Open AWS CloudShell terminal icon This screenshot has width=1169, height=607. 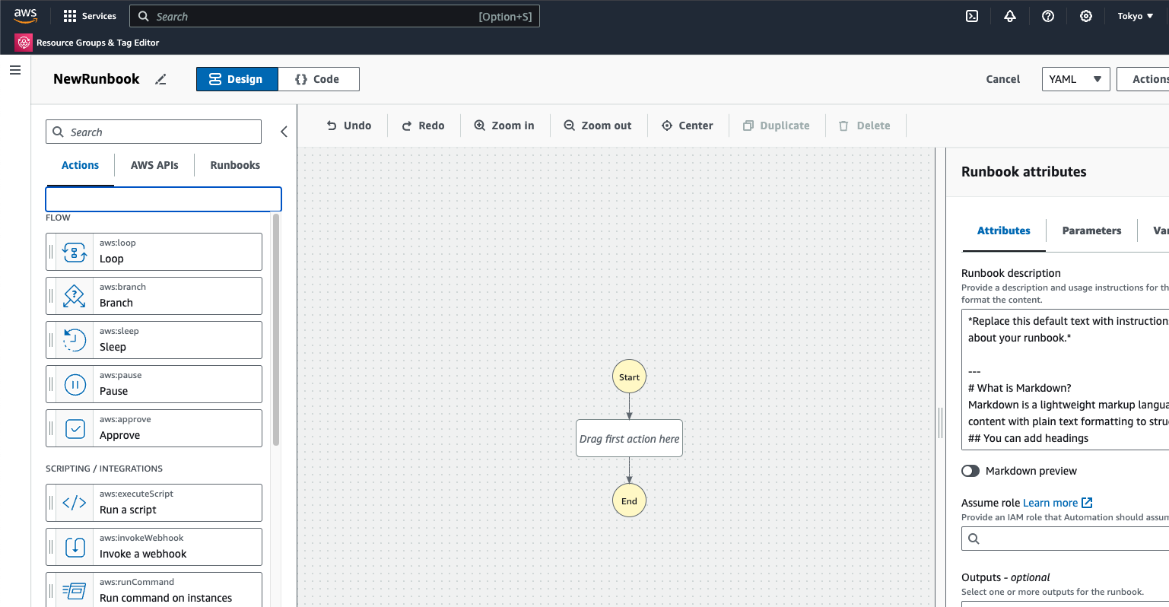point(972,16)
